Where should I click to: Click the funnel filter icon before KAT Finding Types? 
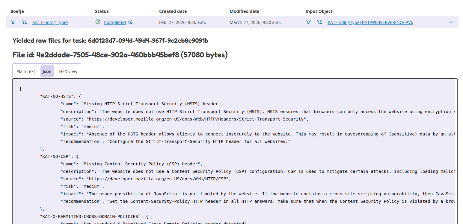13,22
